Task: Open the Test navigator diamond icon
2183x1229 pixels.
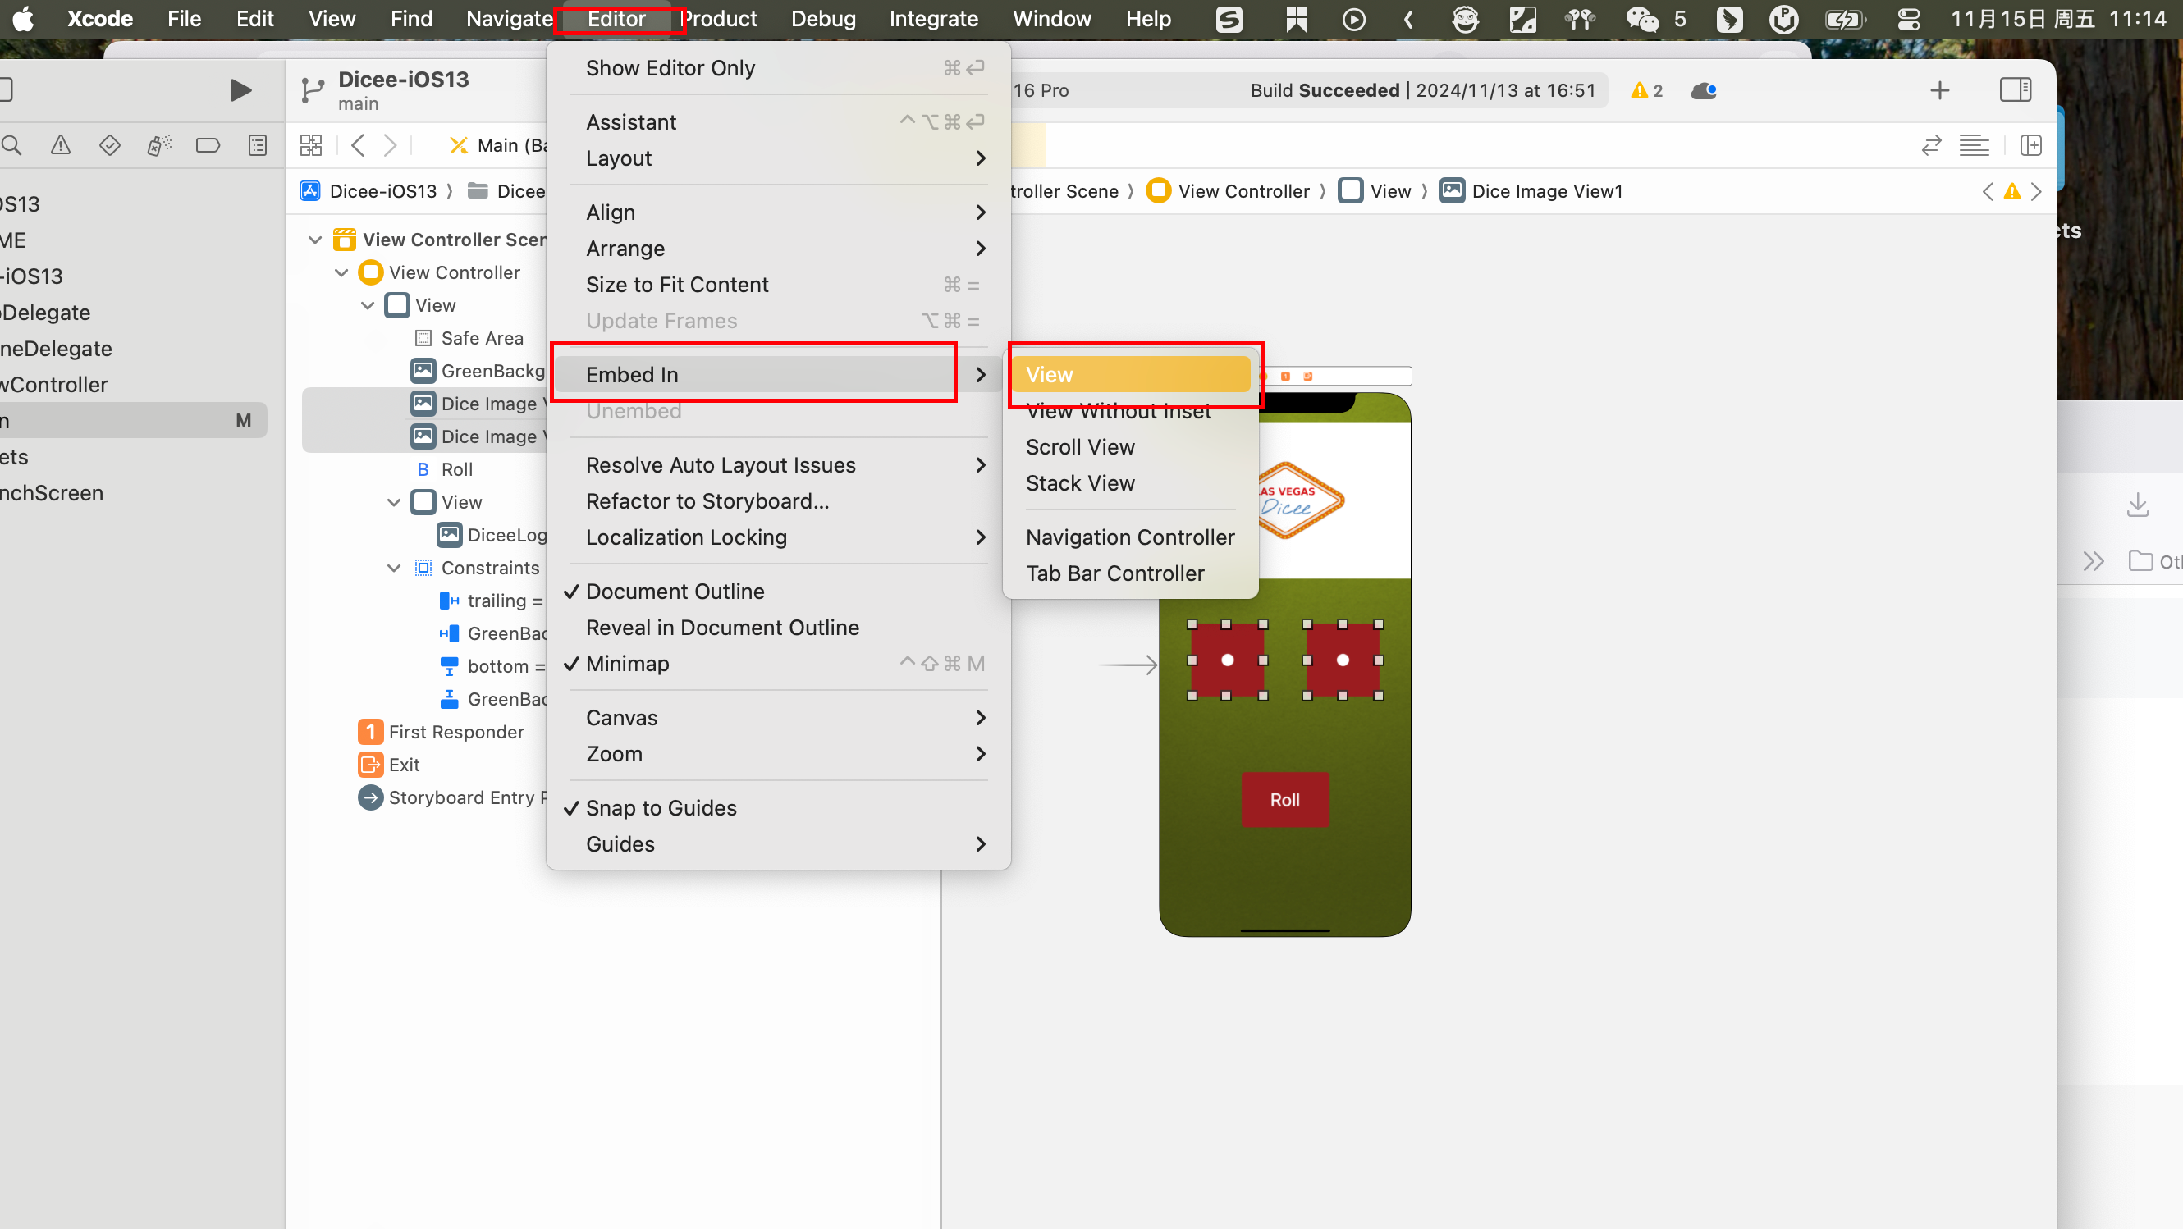Action: (109, 145)
